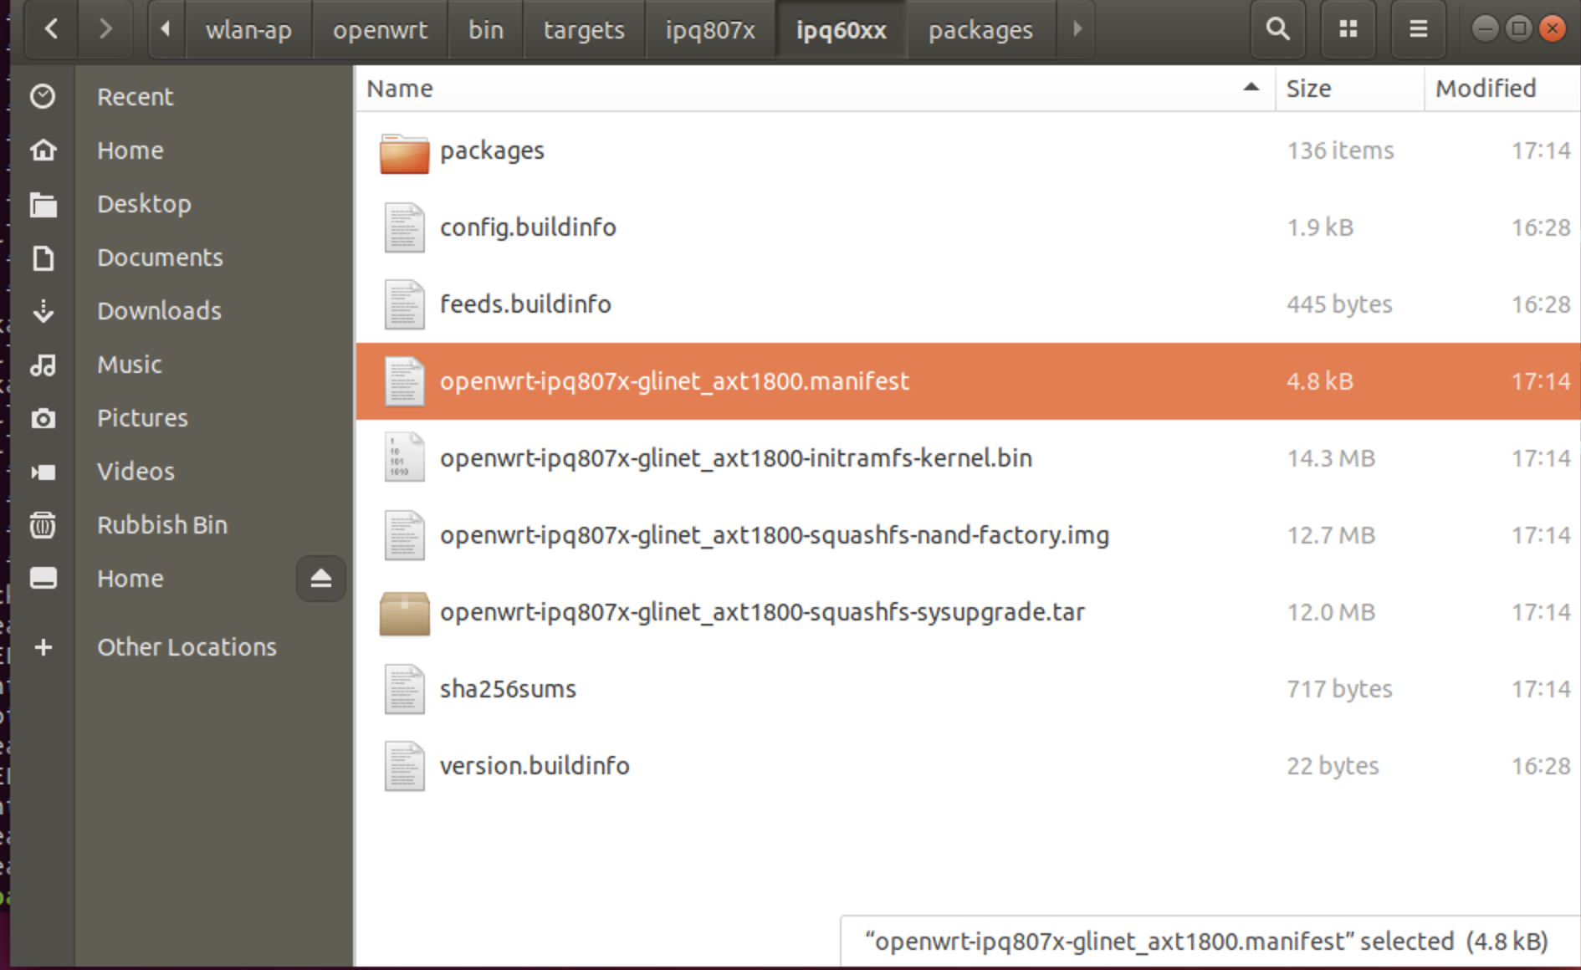Screen dimensions: 1581x970
Task: Switch to grid view
Action: (1348, 29)
